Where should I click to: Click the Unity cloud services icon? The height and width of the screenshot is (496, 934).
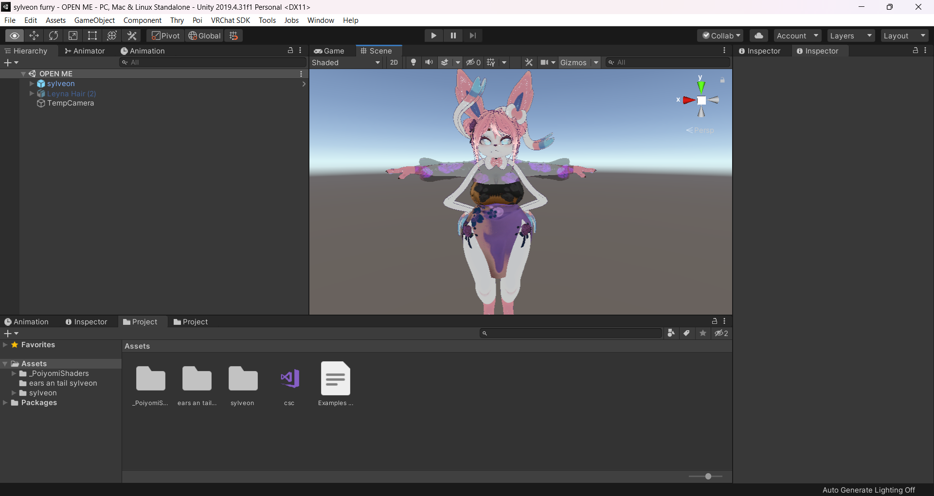(758, 35)
